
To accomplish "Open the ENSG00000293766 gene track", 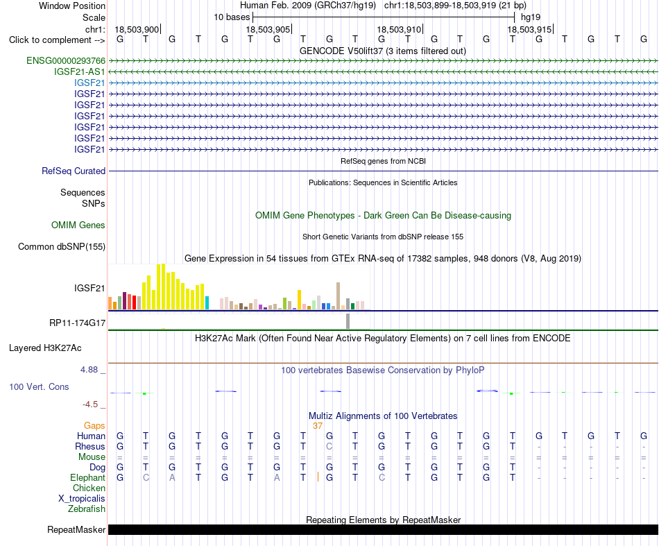I will coord(66,61).
